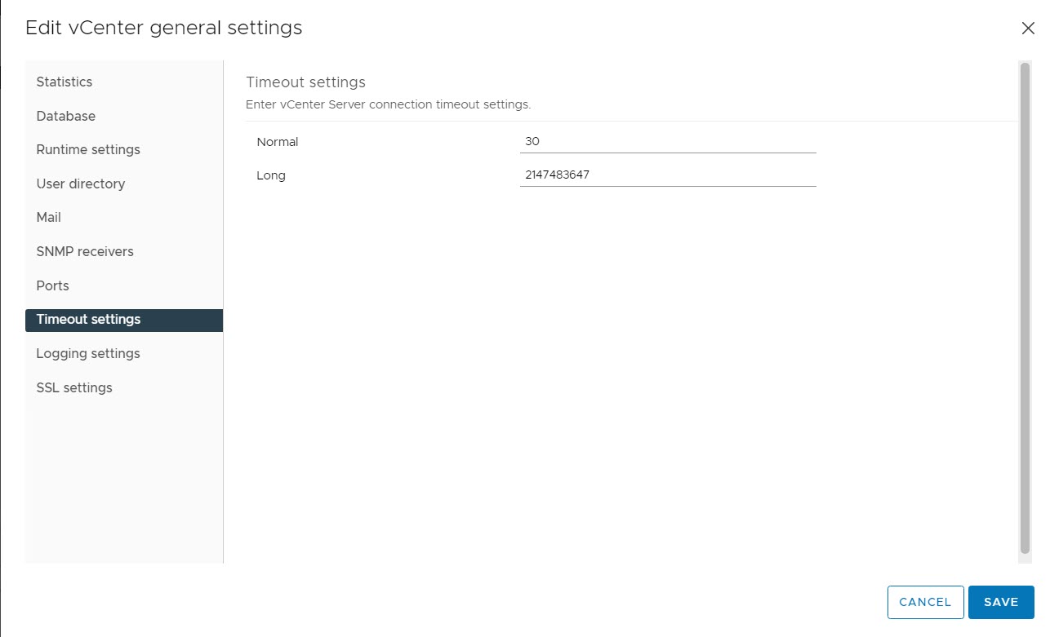Open the Statistics settings section
The width and height of the screenshot is (1050, 637).
coord(65,82)
